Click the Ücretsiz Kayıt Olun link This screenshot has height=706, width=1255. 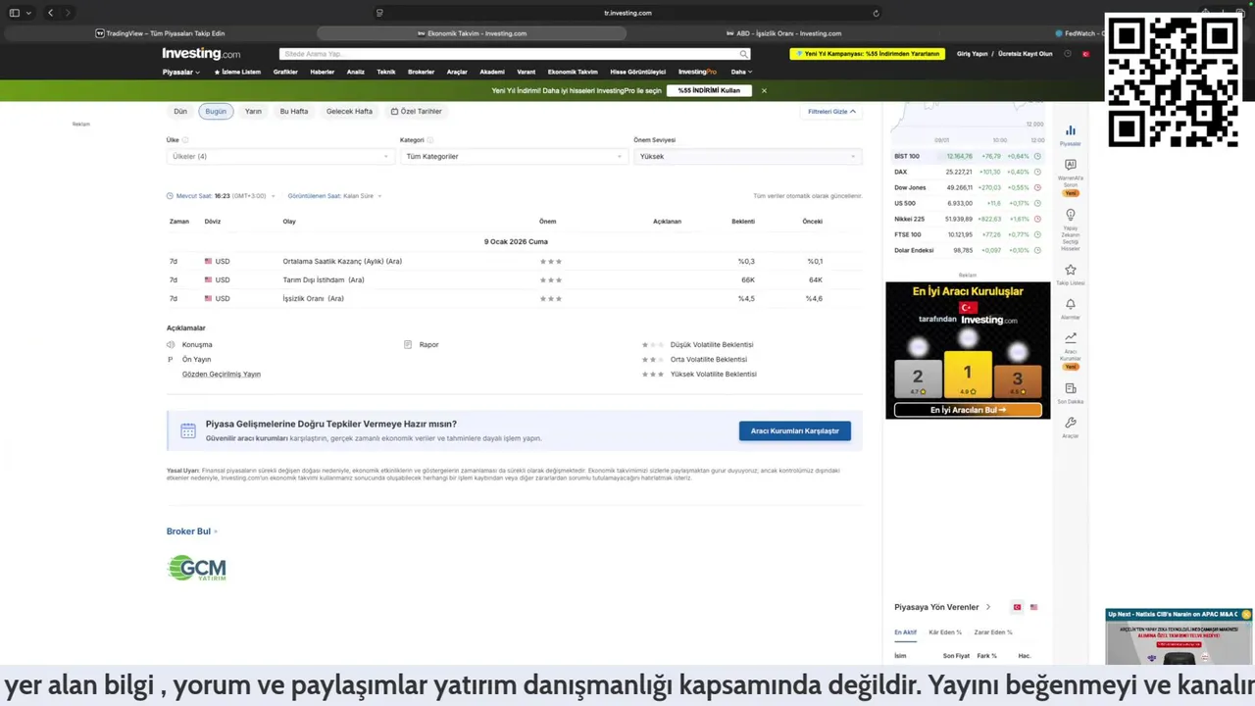point(1025,54)
